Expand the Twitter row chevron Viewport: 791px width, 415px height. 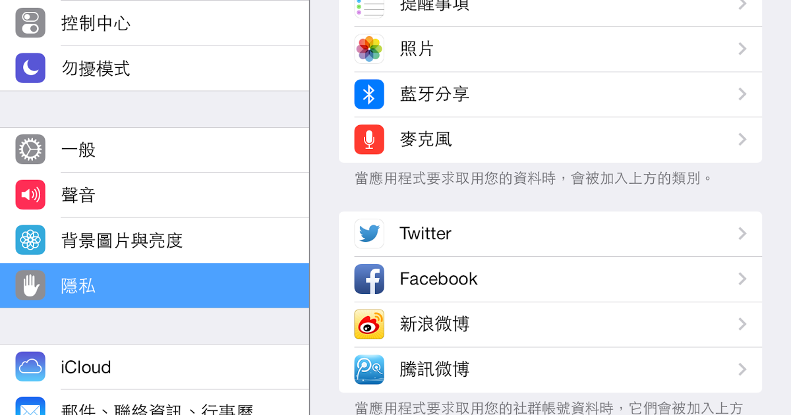pos(742,234)
